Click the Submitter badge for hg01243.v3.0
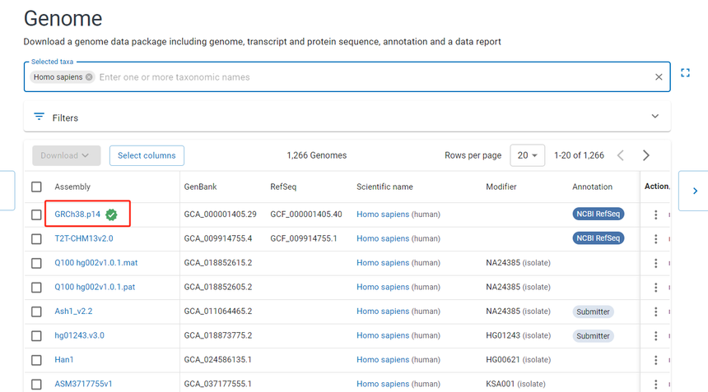The width and height of the screenshot is (708, 392). (593, 336)
